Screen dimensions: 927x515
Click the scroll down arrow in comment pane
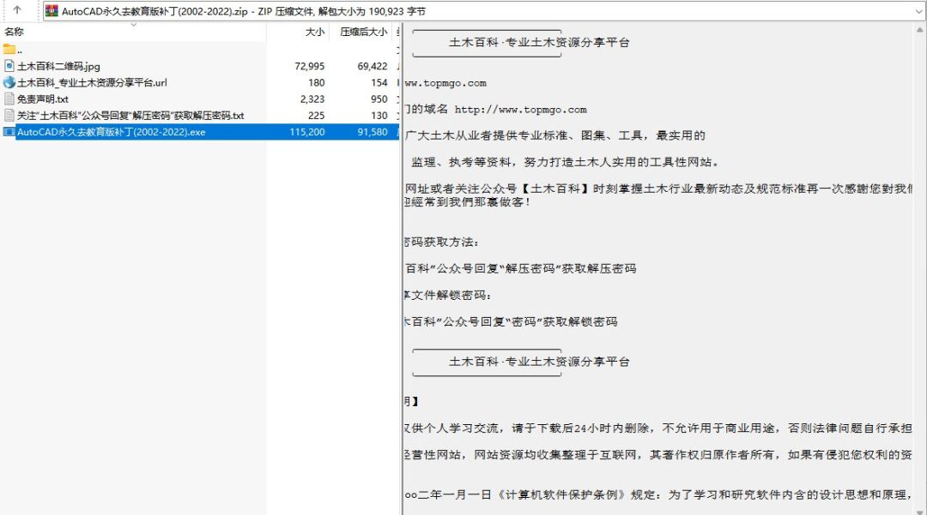920,511
